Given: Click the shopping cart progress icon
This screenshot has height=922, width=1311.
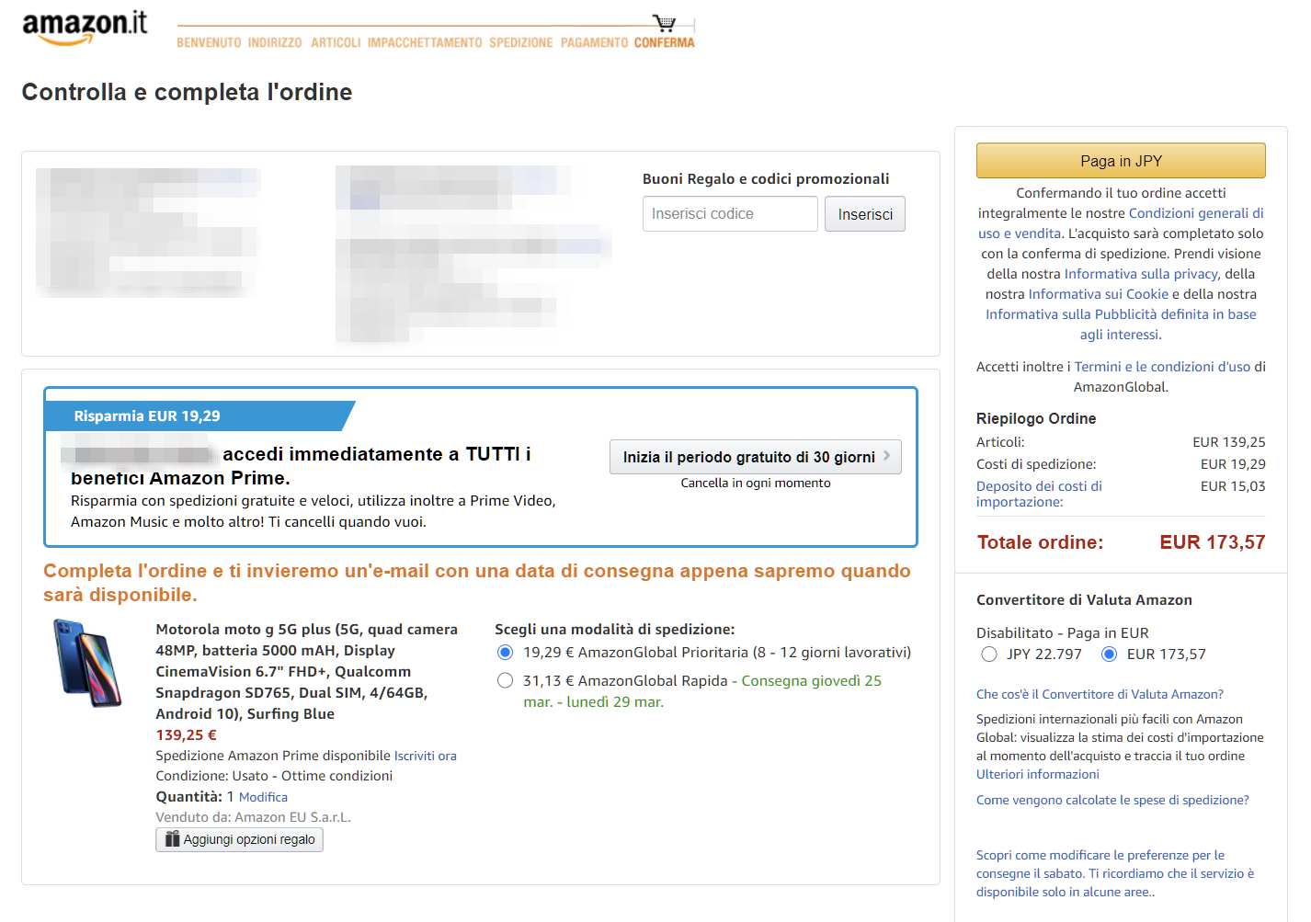Looking at the screenshot, I should click(664, 23).
